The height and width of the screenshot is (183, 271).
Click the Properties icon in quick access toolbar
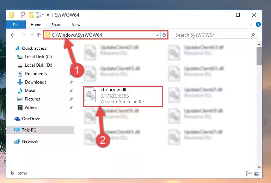23,15
